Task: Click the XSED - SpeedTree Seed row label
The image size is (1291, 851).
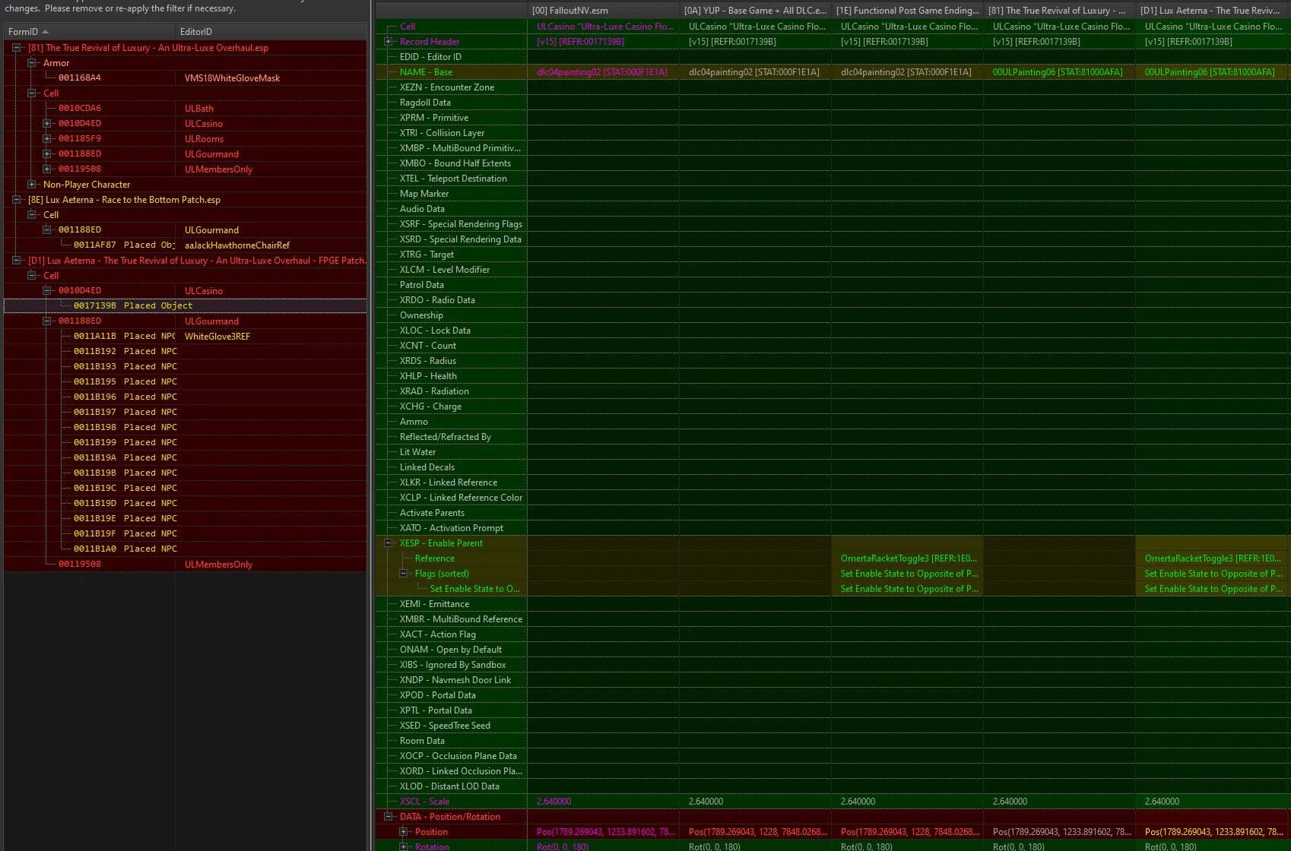Action: [x=445, y=726]
